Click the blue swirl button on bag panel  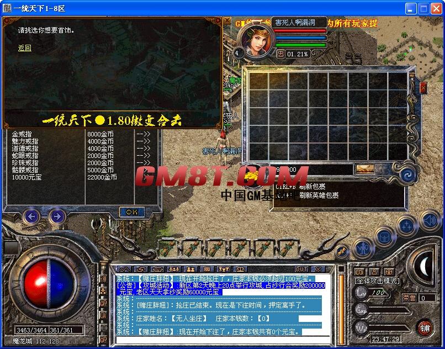coord(408,175)
